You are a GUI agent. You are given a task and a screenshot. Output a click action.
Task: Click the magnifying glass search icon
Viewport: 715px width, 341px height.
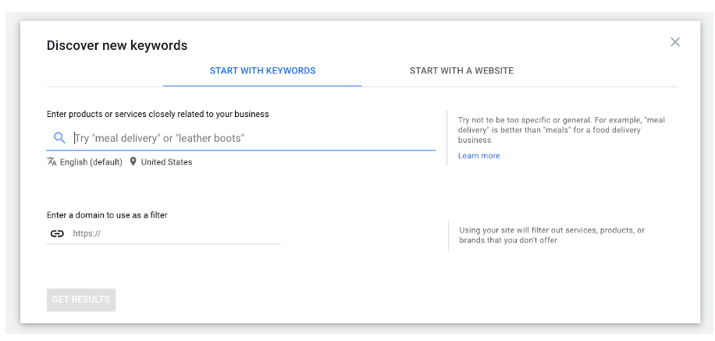coord(59,138)
